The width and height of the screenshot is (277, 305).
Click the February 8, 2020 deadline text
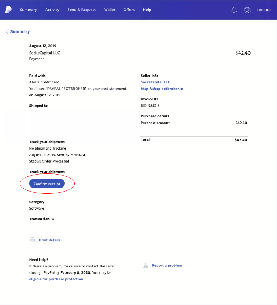(x=75, y=272)
